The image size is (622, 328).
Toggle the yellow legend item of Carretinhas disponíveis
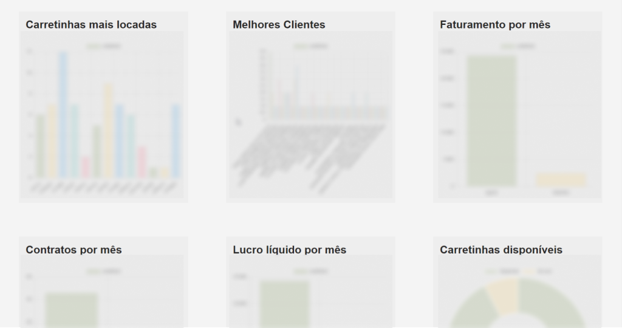pyautogui.click(x=538, y=272)
